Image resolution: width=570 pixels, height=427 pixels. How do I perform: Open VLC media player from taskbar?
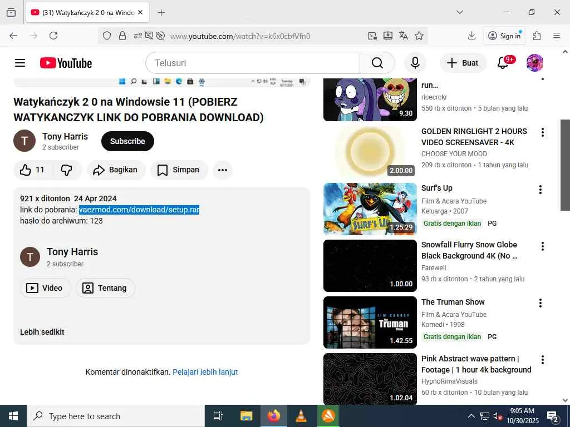(x=301, y=416)
